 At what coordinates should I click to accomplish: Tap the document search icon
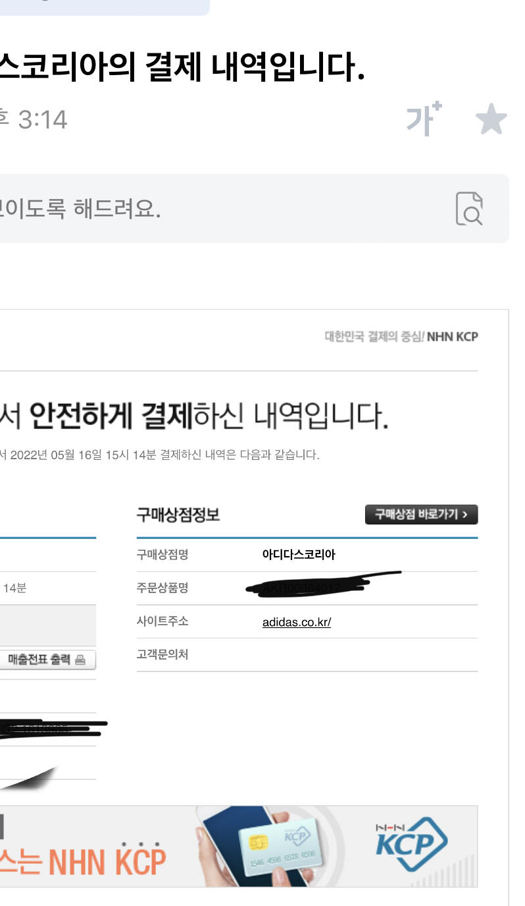point(469,209)
